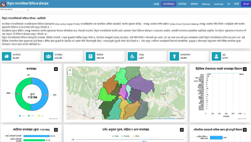This screenshot has height=142, width=251.
Task: Toggle महिला series in population chart legend
Action: [x=31, y=116]
